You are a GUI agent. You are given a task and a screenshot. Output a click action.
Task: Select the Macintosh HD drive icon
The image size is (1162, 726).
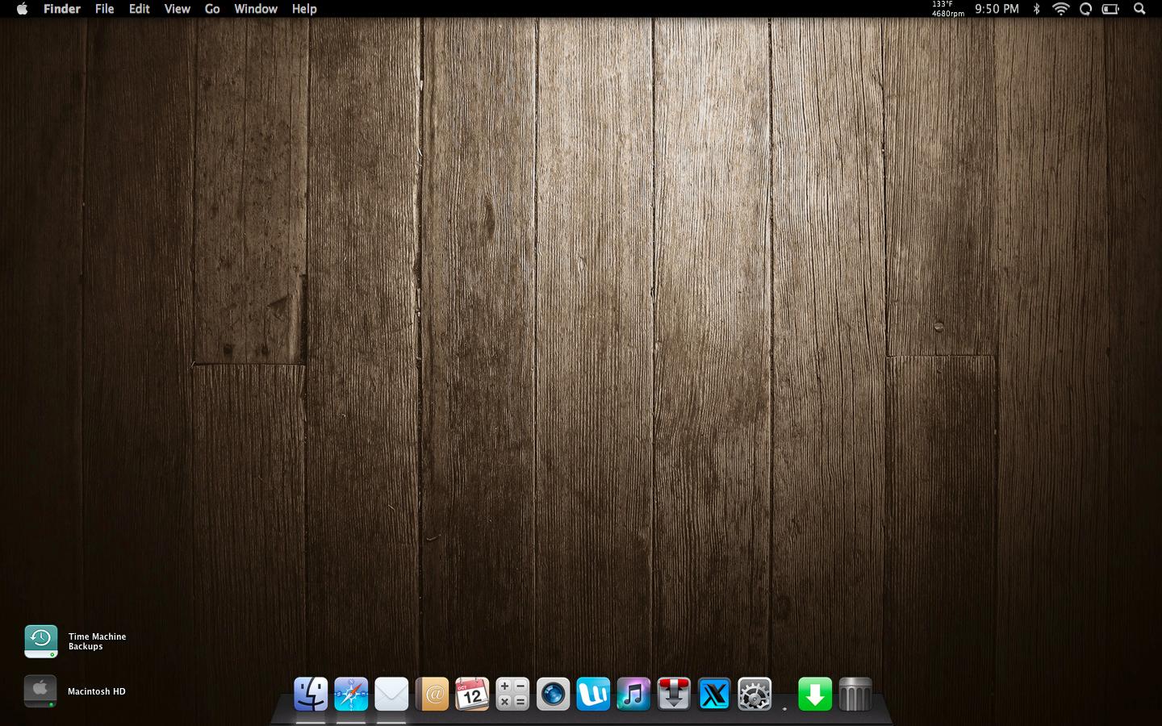click(x=40, y=691)
